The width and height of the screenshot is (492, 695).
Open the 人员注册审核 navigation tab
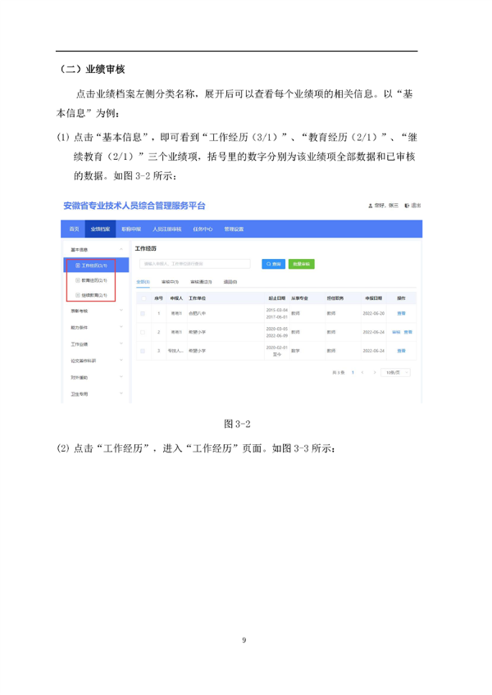167,229
